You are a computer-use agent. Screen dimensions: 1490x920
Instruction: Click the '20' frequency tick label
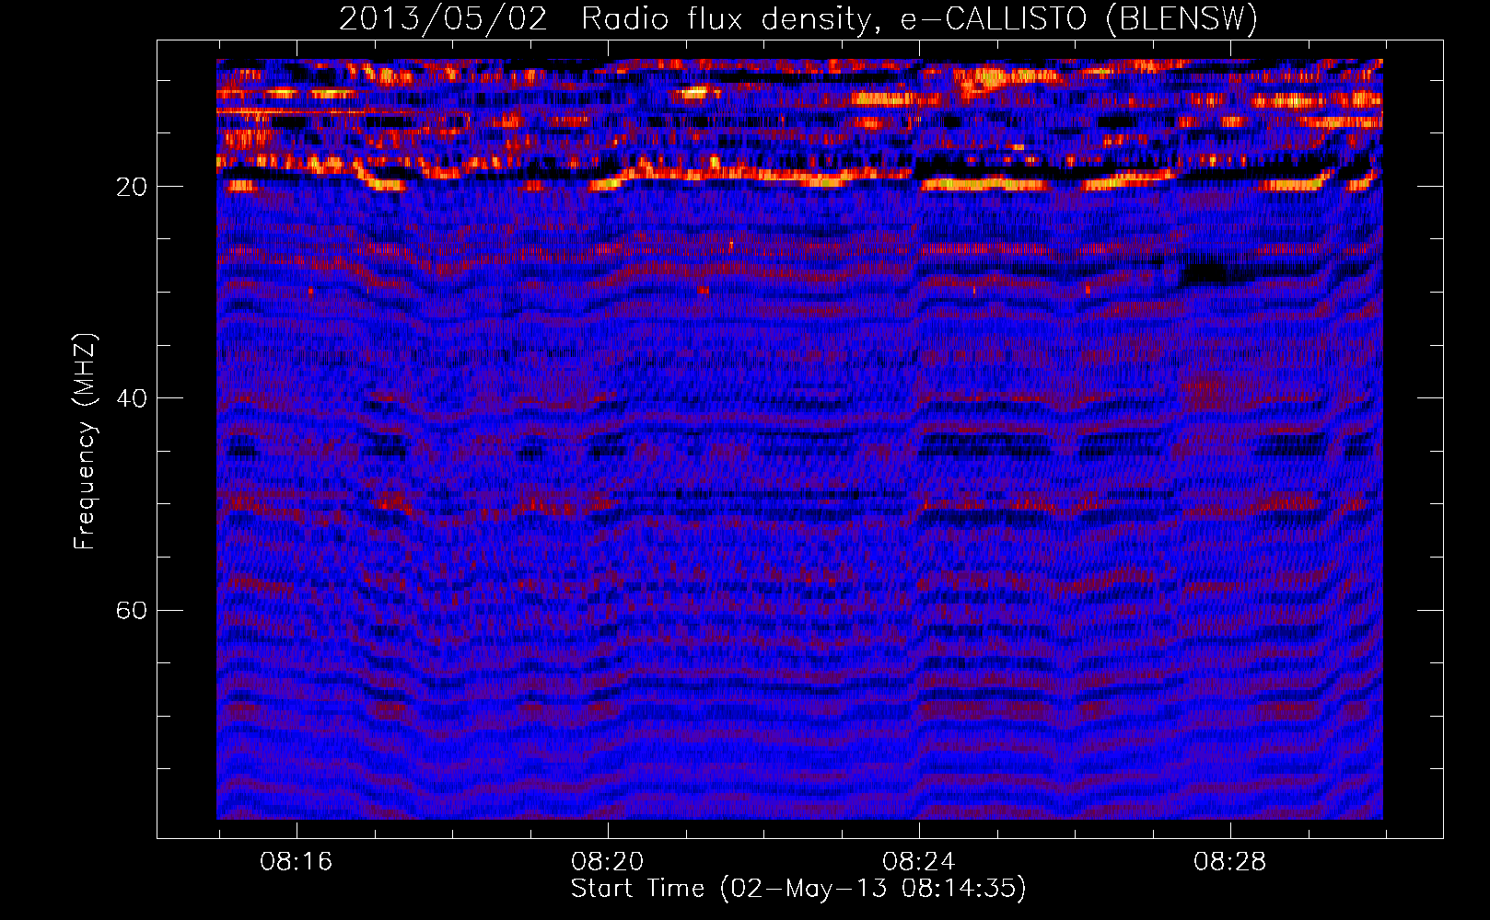(x=132, y=187)
